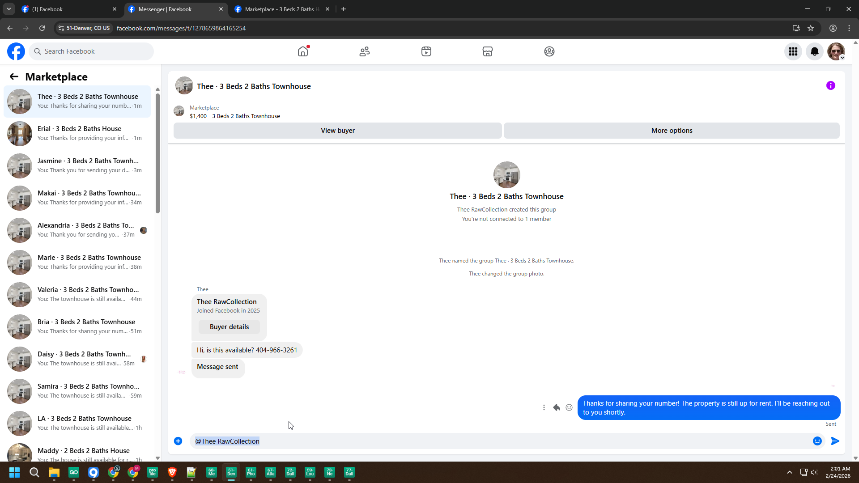This screenshot has width=859, height=483.
Task: Open the Reels video icon
Action: (426, 51)
